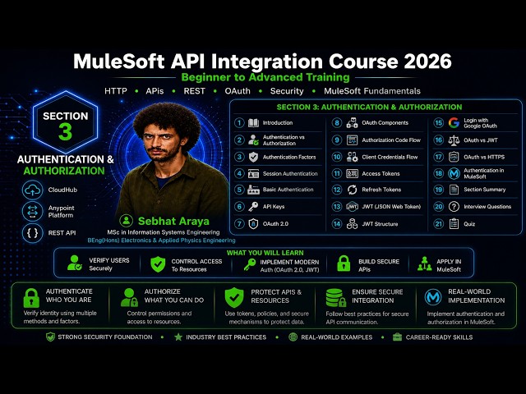Click the Control Access green shield icon
This screenshot has width=526, height=394.
tap(158, 264)
